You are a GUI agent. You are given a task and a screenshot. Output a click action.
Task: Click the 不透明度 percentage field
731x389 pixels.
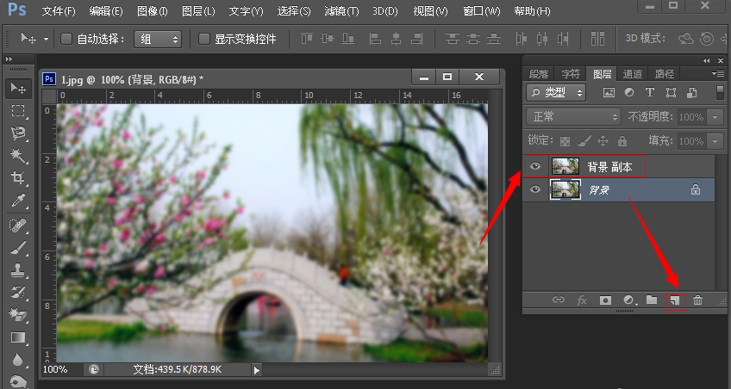[x=691, y=116]
